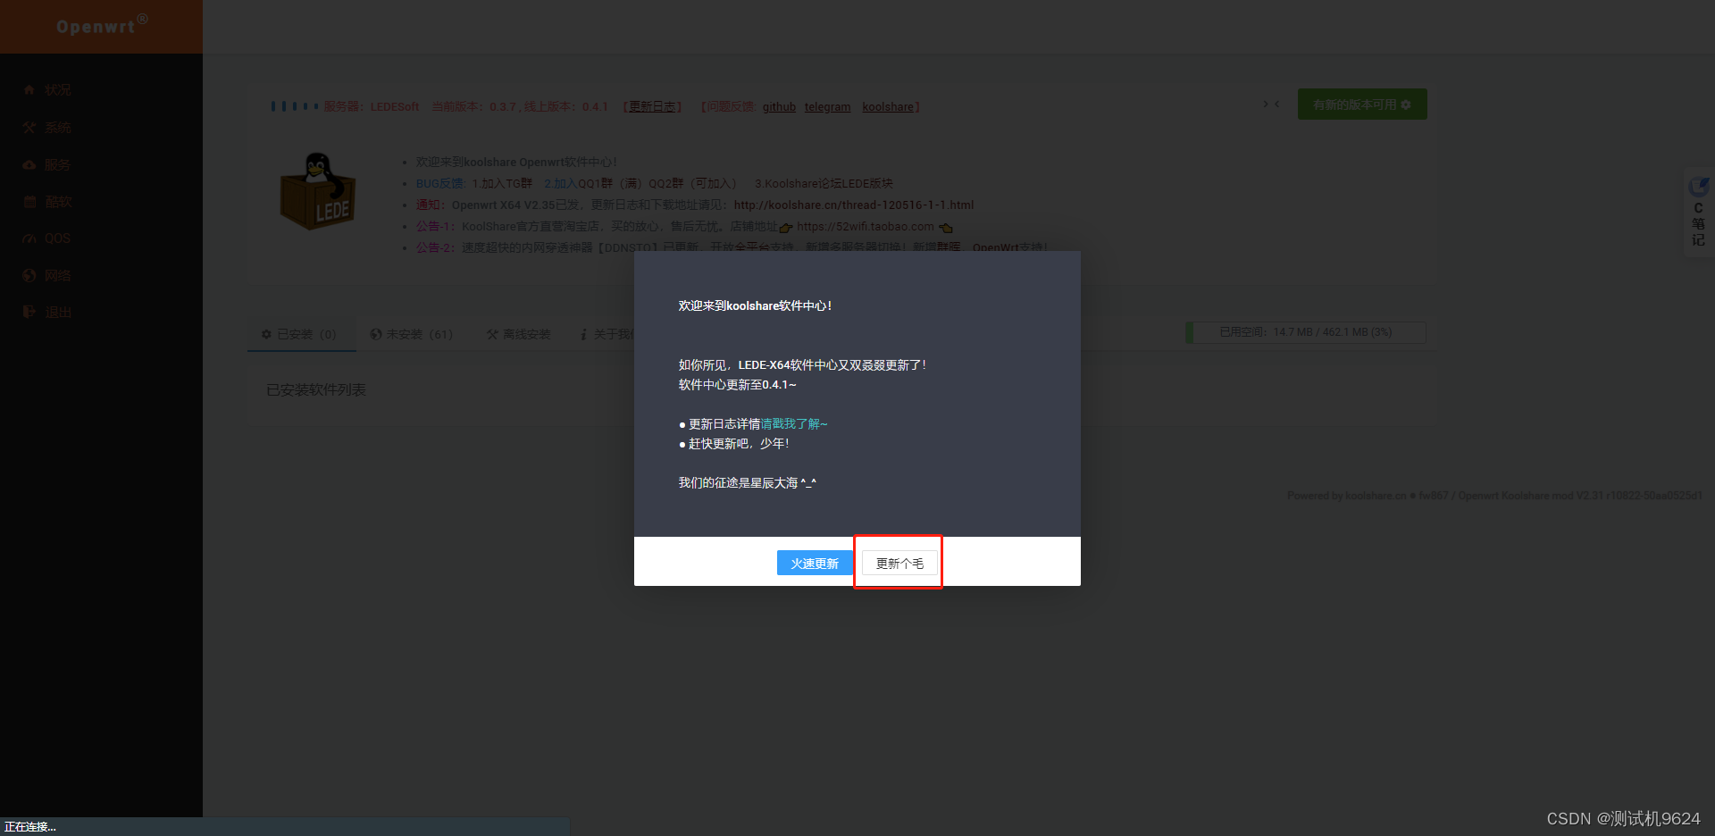
Task: Click the 软件中心更新至0.4.1~ line in the dialog
Action: pyautogui.click(x=737, y=385)
